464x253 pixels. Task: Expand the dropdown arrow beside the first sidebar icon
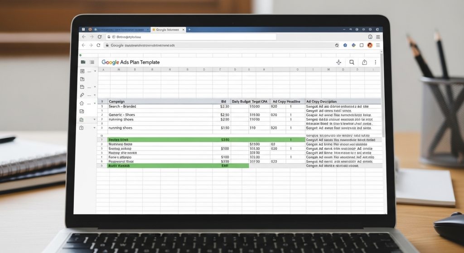[95, 71]
